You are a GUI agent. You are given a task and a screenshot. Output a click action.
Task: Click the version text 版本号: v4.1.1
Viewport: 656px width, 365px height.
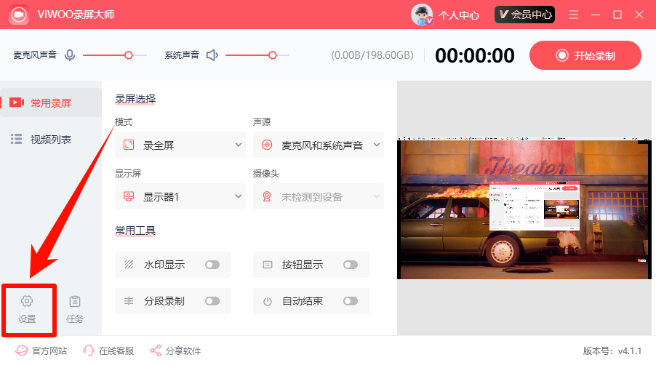pyautogui.click(x=612, y=350)
